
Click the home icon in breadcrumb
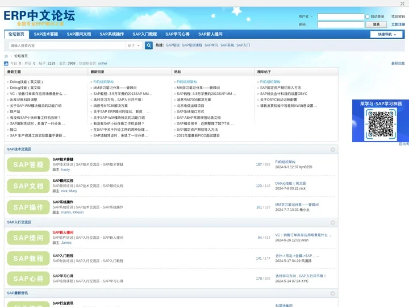[6, 56]
